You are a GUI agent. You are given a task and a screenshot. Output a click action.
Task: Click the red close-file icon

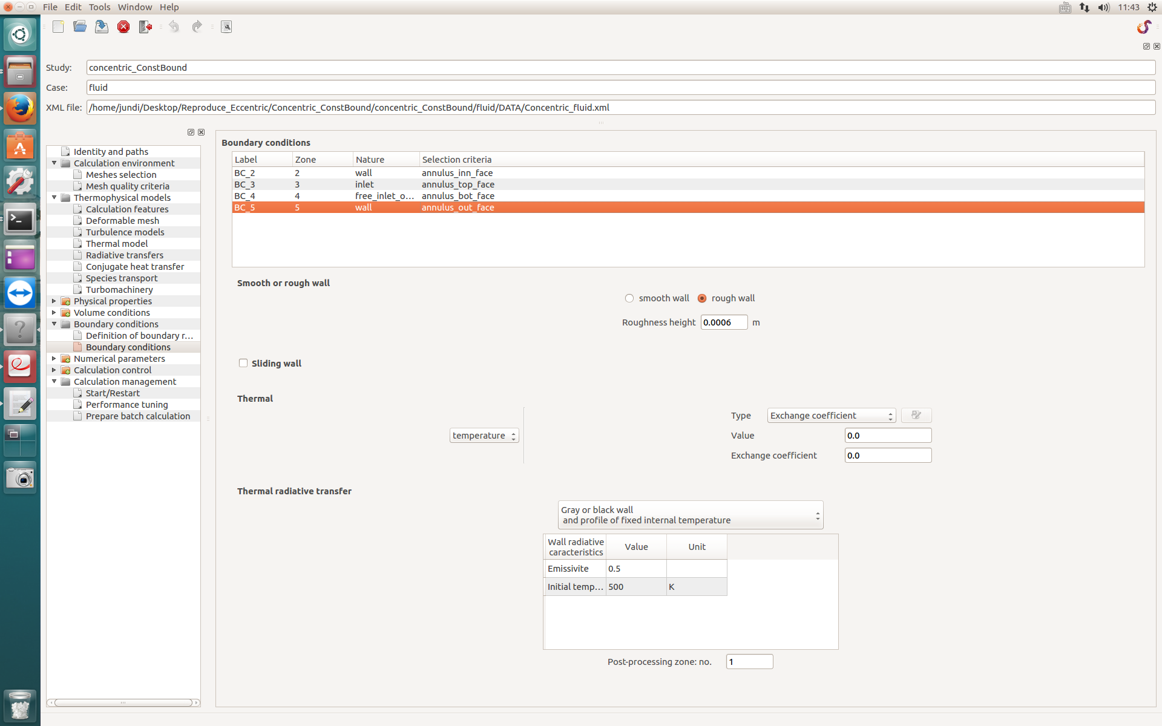(123, 27)
